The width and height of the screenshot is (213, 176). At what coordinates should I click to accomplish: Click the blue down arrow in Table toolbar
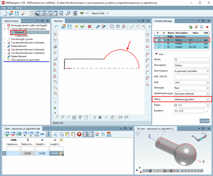[x=48, y=134]
